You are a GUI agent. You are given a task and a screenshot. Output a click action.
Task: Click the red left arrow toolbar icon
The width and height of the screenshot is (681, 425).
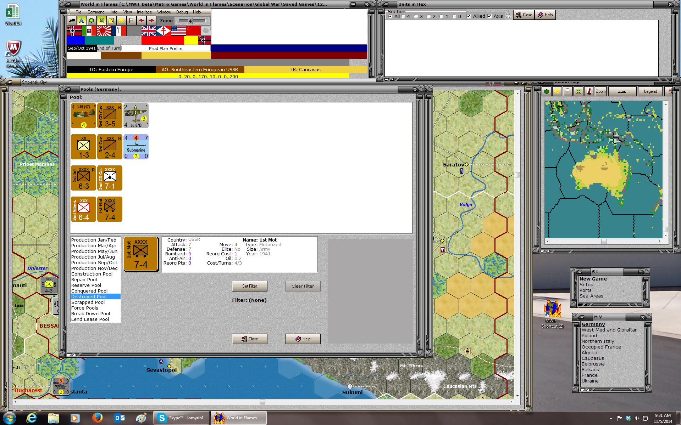142,21
